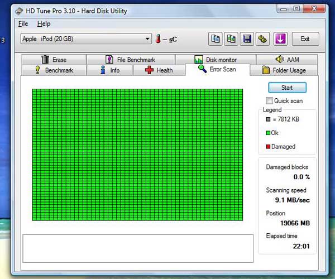Click the purple down-arrow minimize-to-tray icon
The width and height of the screenshot is (335, 279).
(x=280, y=39)
